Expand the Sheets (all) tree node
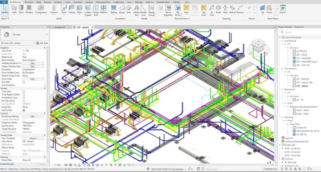 point(280,145)
